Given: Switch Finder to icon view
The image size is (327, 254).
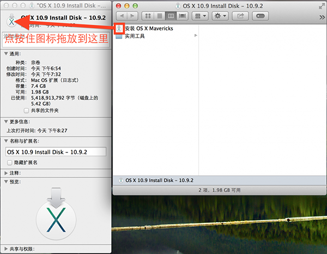Looking at the screenshot, I should pos(148,16).
